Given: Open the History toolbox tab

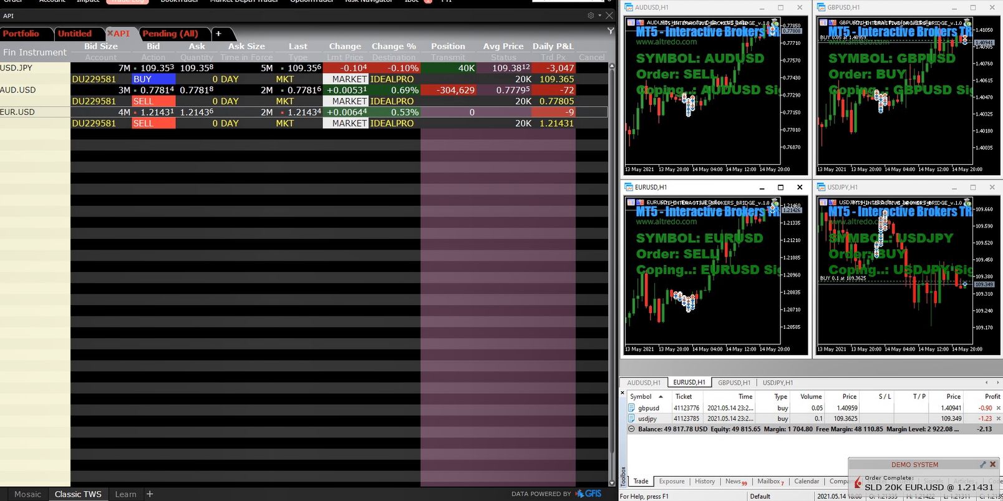Looking at the screenshot, I should click(705, 482).
